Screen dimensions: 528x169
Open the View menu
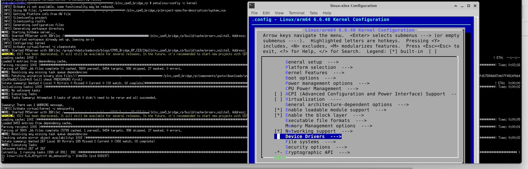(279, 13)
